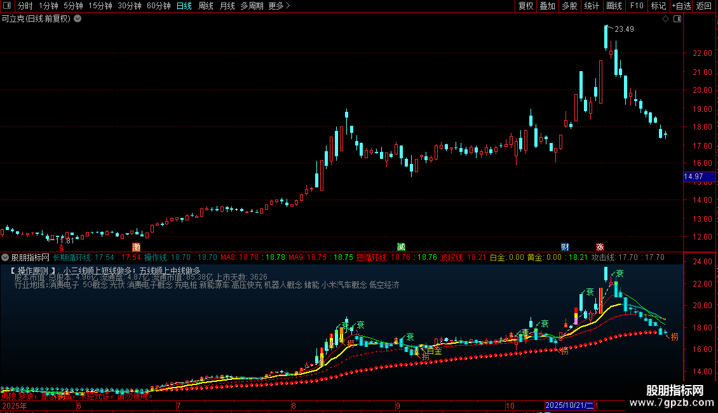Click the 操作原则 guideline text
Image resolution: width=718 pixels, height=413 pixels.
[105, 271]
